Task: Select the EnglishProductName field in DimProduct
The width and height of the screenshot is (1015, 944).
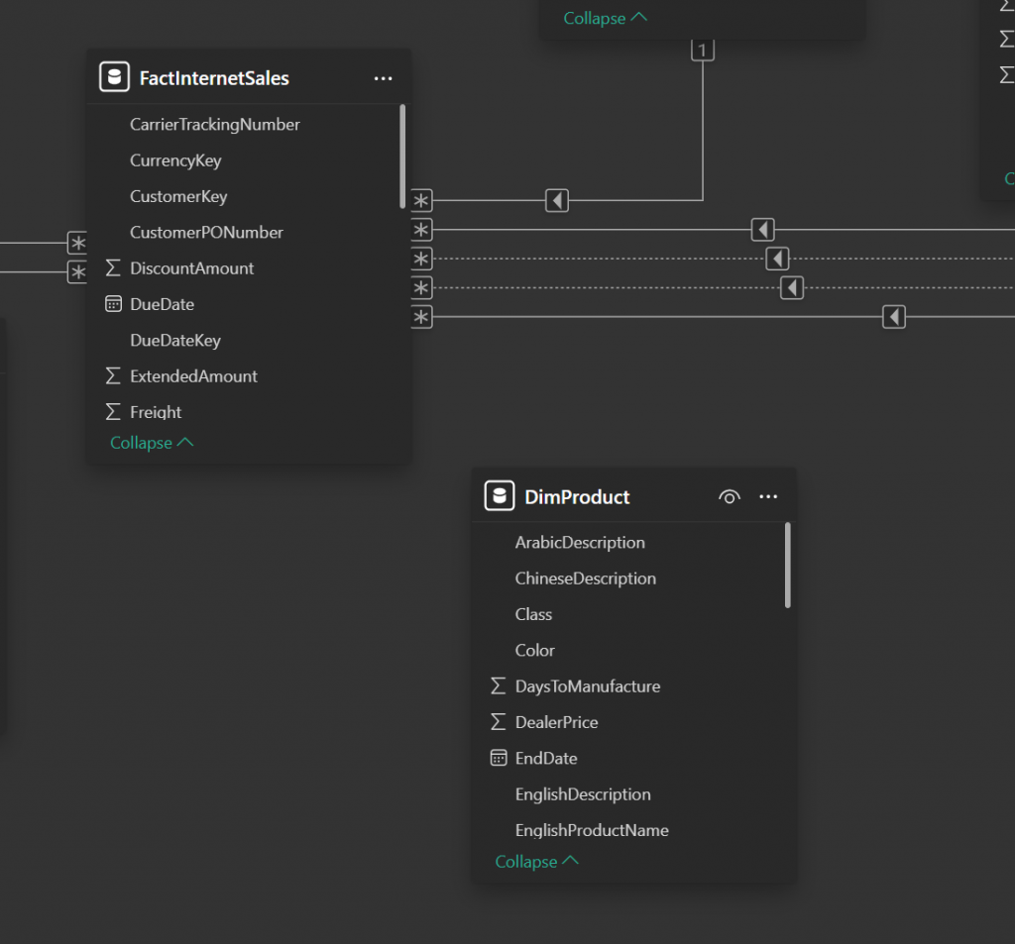Action: [x=591, y=830]
